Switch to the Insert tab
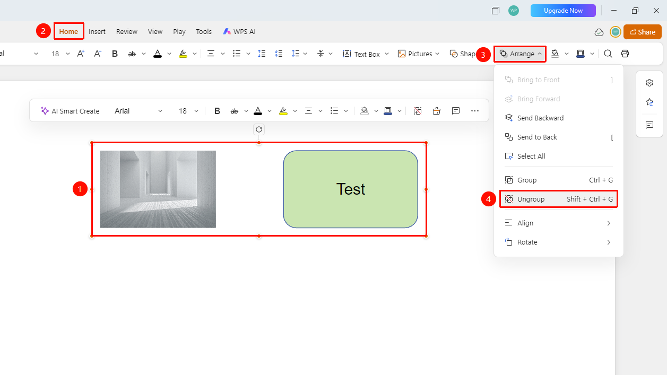667x375 pixels. coord(97,32)
